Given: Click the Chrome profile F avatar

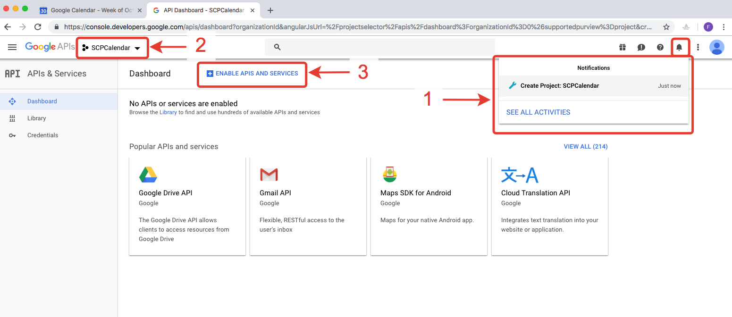Looking at the screenshot, I should (708, 27).
